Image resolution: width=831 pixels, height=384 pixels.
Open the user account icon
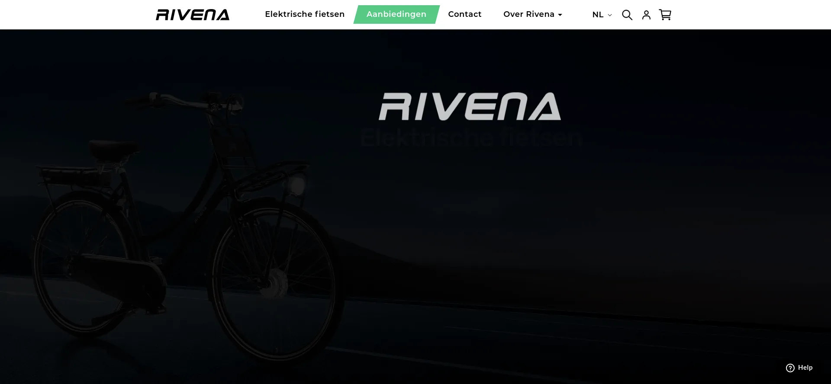coord(646,15)
